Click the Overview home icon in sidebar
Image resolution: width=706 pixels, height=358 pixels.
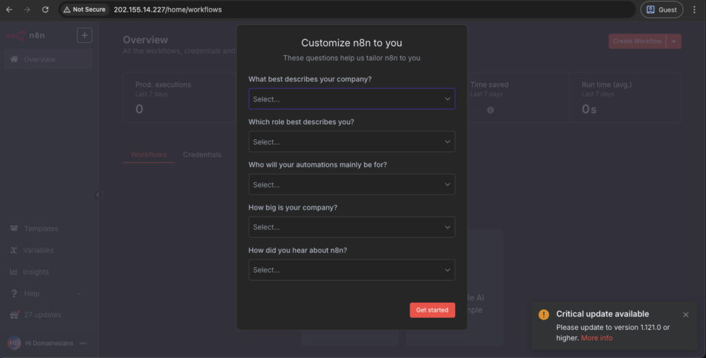click(14, 59)
